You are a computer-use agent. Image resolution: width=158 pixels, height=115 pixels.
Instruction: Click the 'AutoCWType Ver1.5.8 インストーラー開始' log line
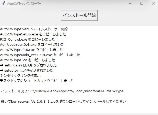point(34,29)
